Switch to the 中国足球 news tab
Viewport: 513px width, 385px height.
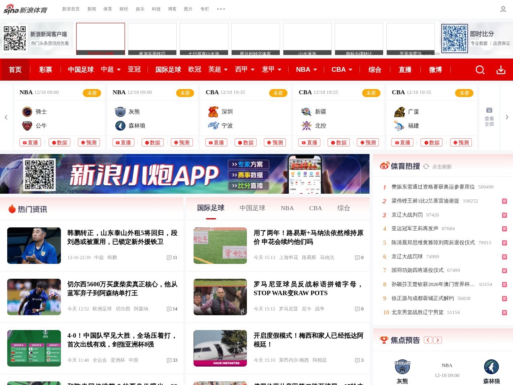pos(252,208)
